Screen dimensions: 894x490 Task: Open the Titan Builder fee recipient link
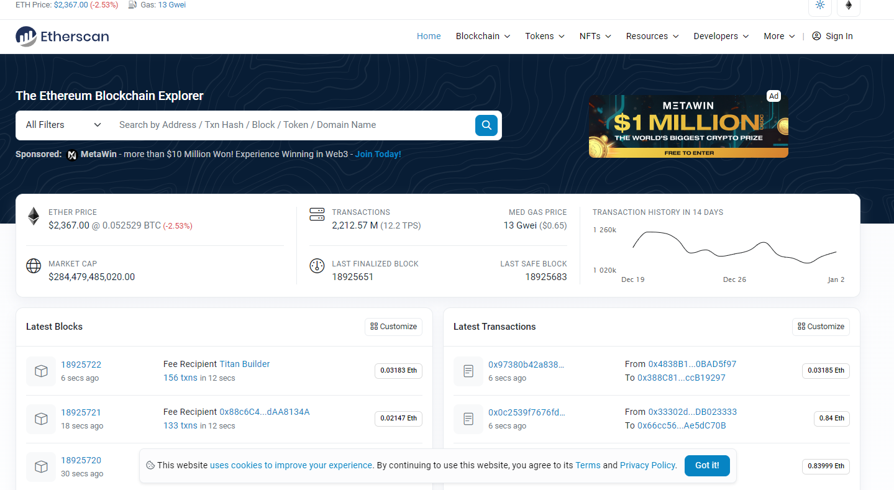(245, 364)
